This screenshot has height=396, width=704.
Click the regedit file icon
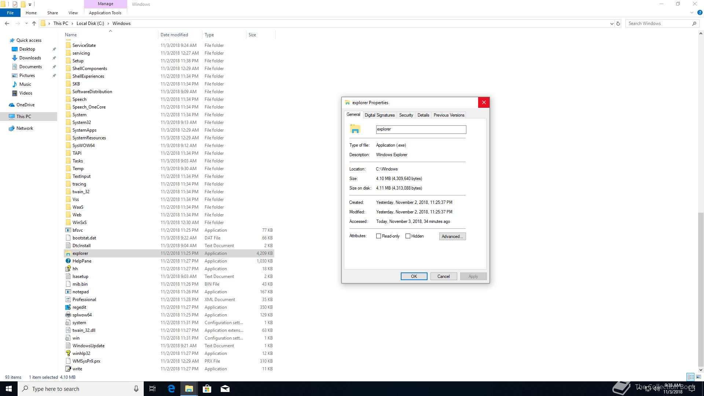tap(68, 307)
